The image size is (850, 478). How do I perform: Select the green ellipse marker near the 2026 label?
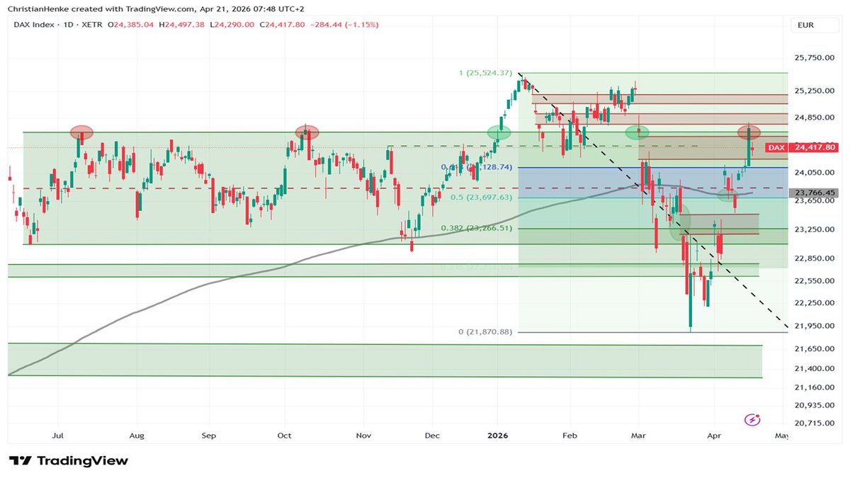[499, 132]
